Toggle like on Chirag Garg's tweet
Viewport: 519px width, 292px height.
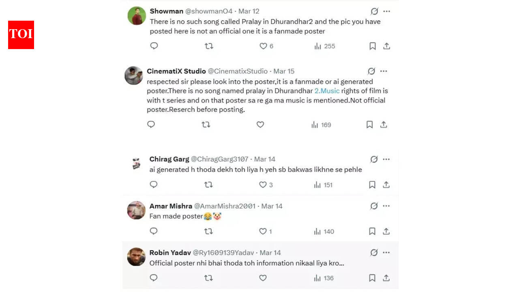[263, 185]
